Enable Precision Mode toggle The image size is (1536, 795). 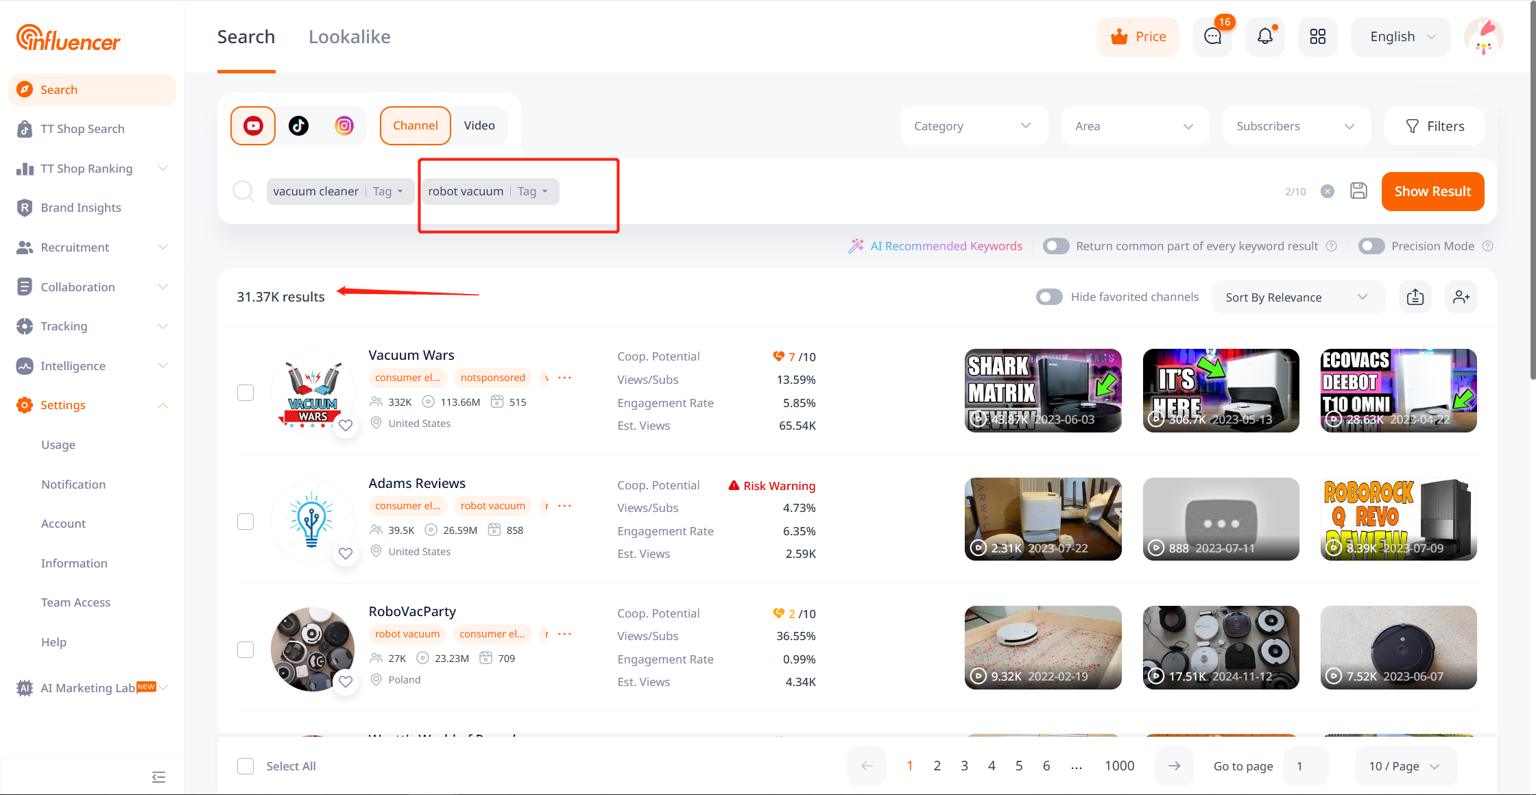[x=1371, y=246]
